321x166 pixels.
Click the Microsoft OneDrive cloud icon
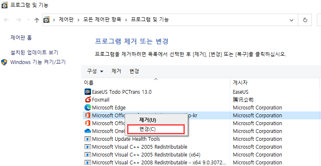coord(88,131)
